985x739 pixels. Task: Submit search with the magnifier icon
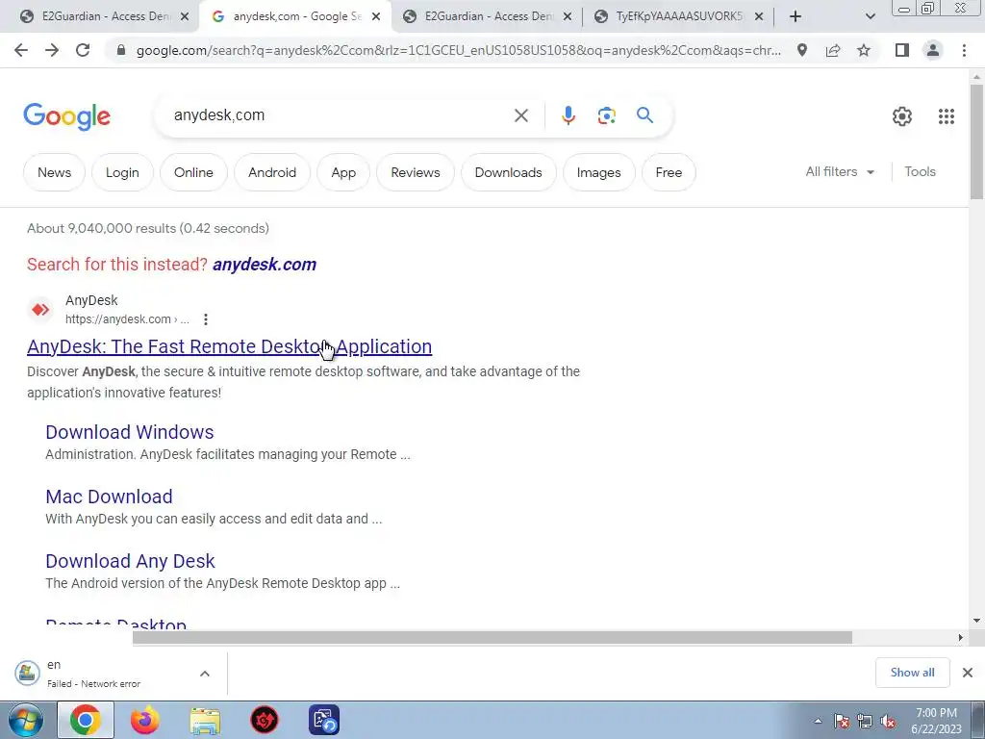(644, 115)
